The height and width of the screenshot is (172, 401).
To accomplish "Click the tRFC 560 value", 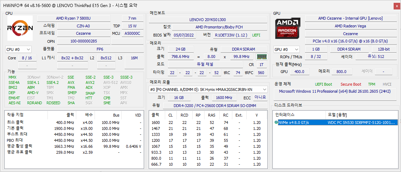I will click(261, 73).
